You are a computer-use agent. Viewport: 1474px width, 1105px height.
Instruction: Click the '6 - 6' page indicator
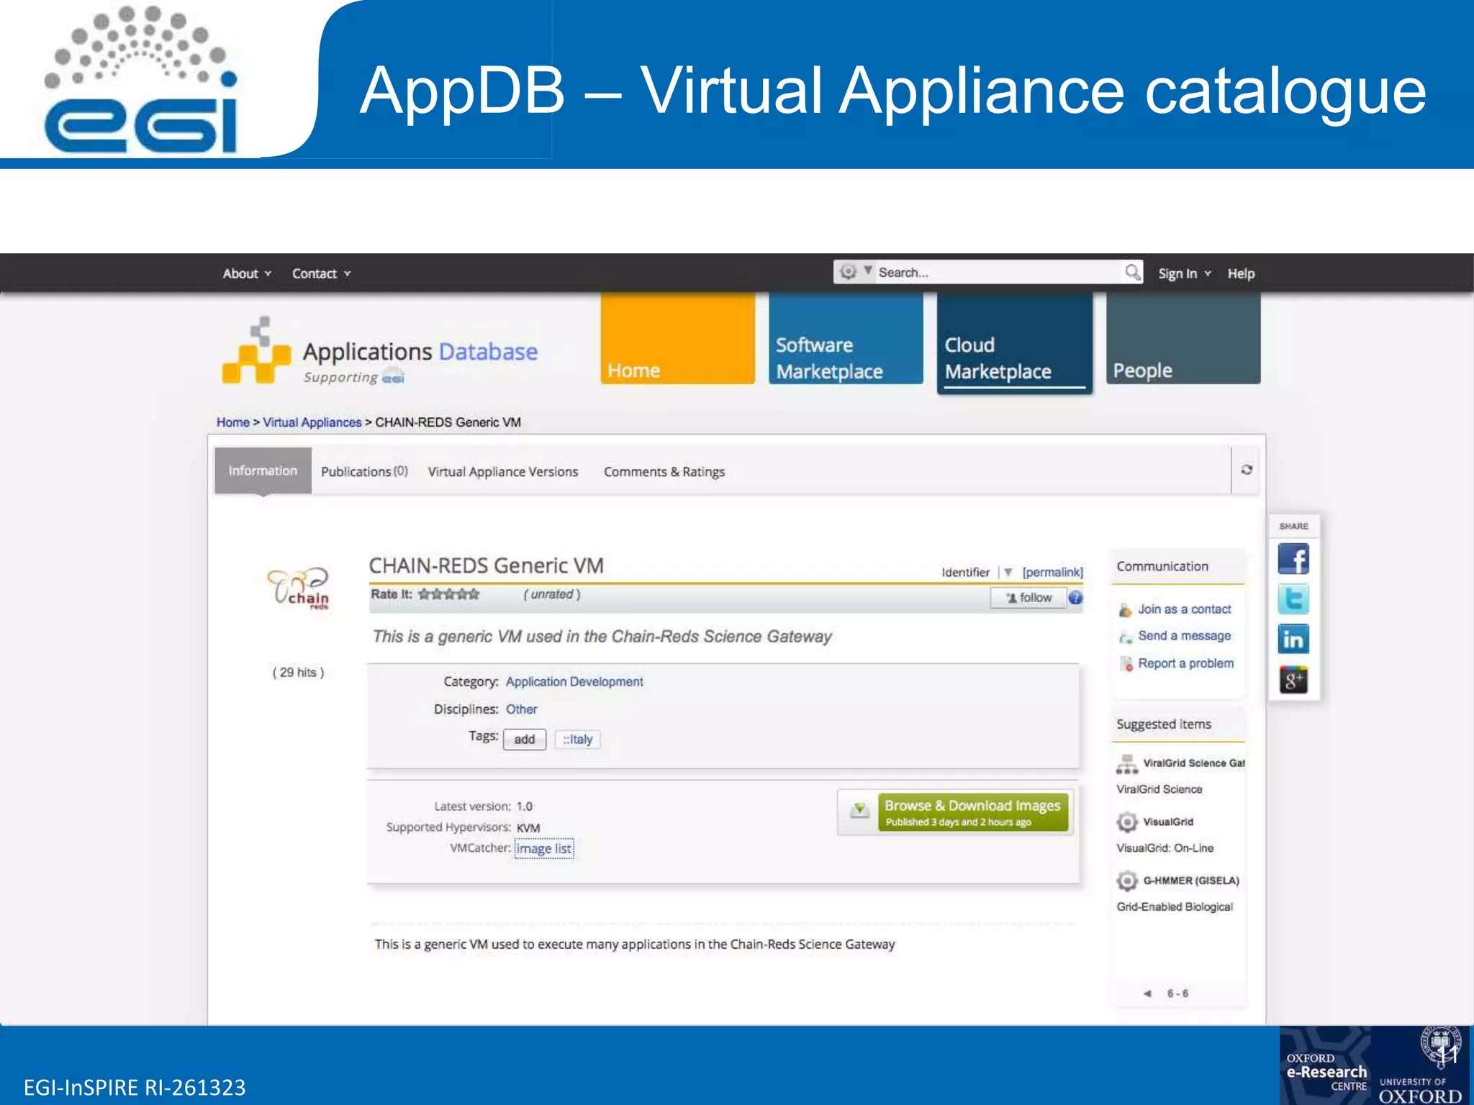pos(1178,993)
